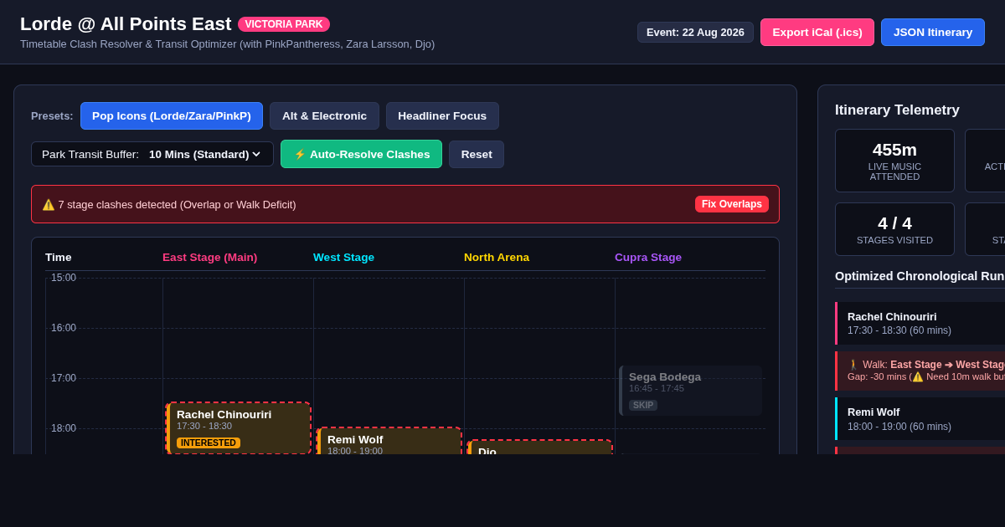1005x527 pixels.
Task: Click the VICTORIA PARK venue badge
Action: click(x=284, y=24)
